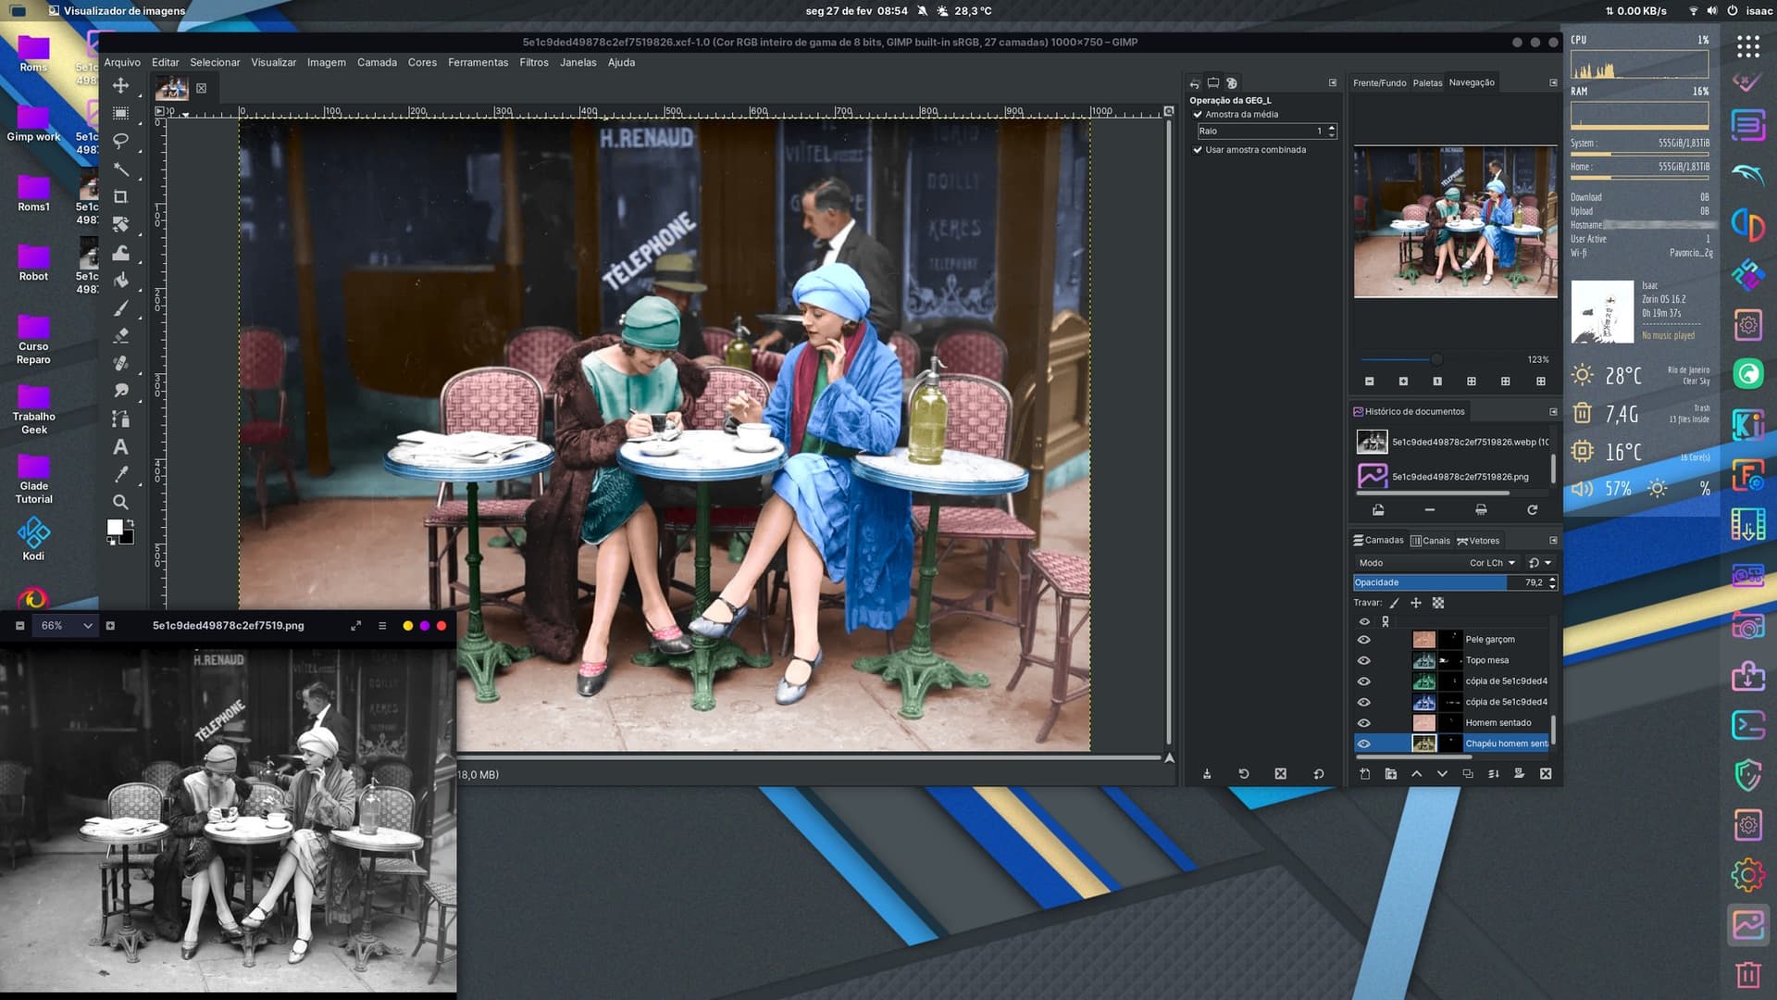
Task: Raise the selected layer one step
Action: [x=1416, y=774]
